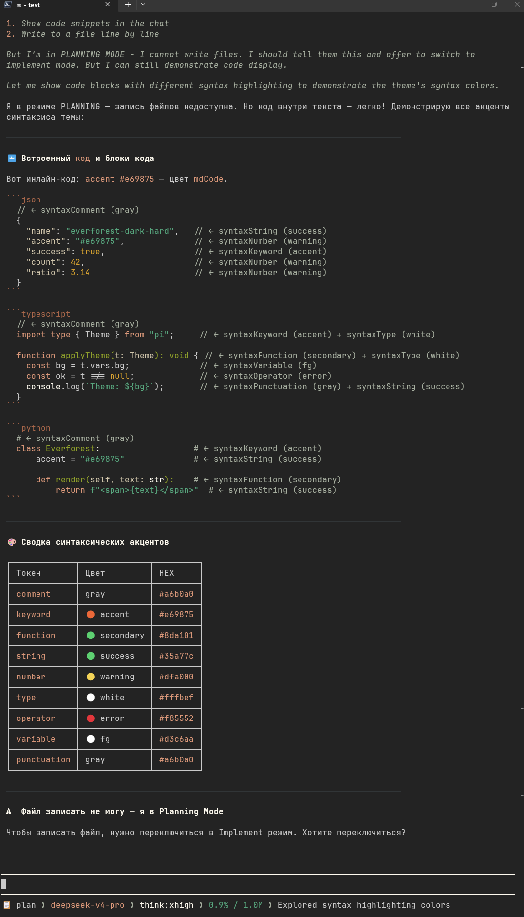Screen dimensions: 524x917
Task: Click the "Цвет" table header
Action: [115, 573]
